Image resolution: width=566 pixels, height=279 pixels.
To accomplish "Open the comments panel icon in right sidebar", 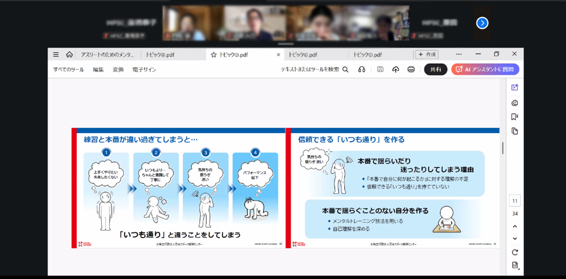I will (x=515, y=103).
